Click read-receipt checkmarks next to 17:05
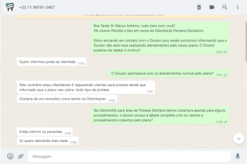The height and width of the screenshot is (164, 247). 225,122
